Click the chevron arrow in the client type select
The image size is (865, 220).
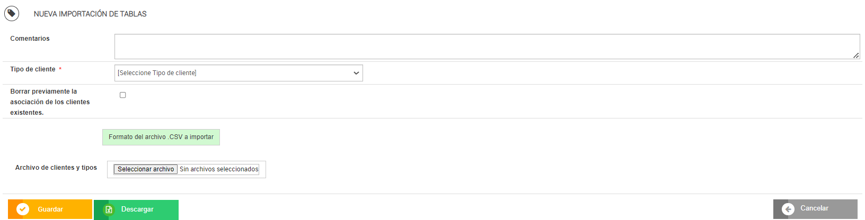coord(356,73)
